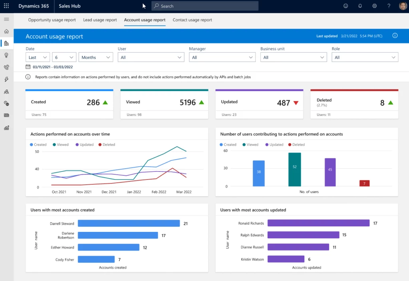Open the Home icon in sidebar
Image resolution: width=409 pixels, height=281 pixels.
pyautogui.click(x=6, y=31)
